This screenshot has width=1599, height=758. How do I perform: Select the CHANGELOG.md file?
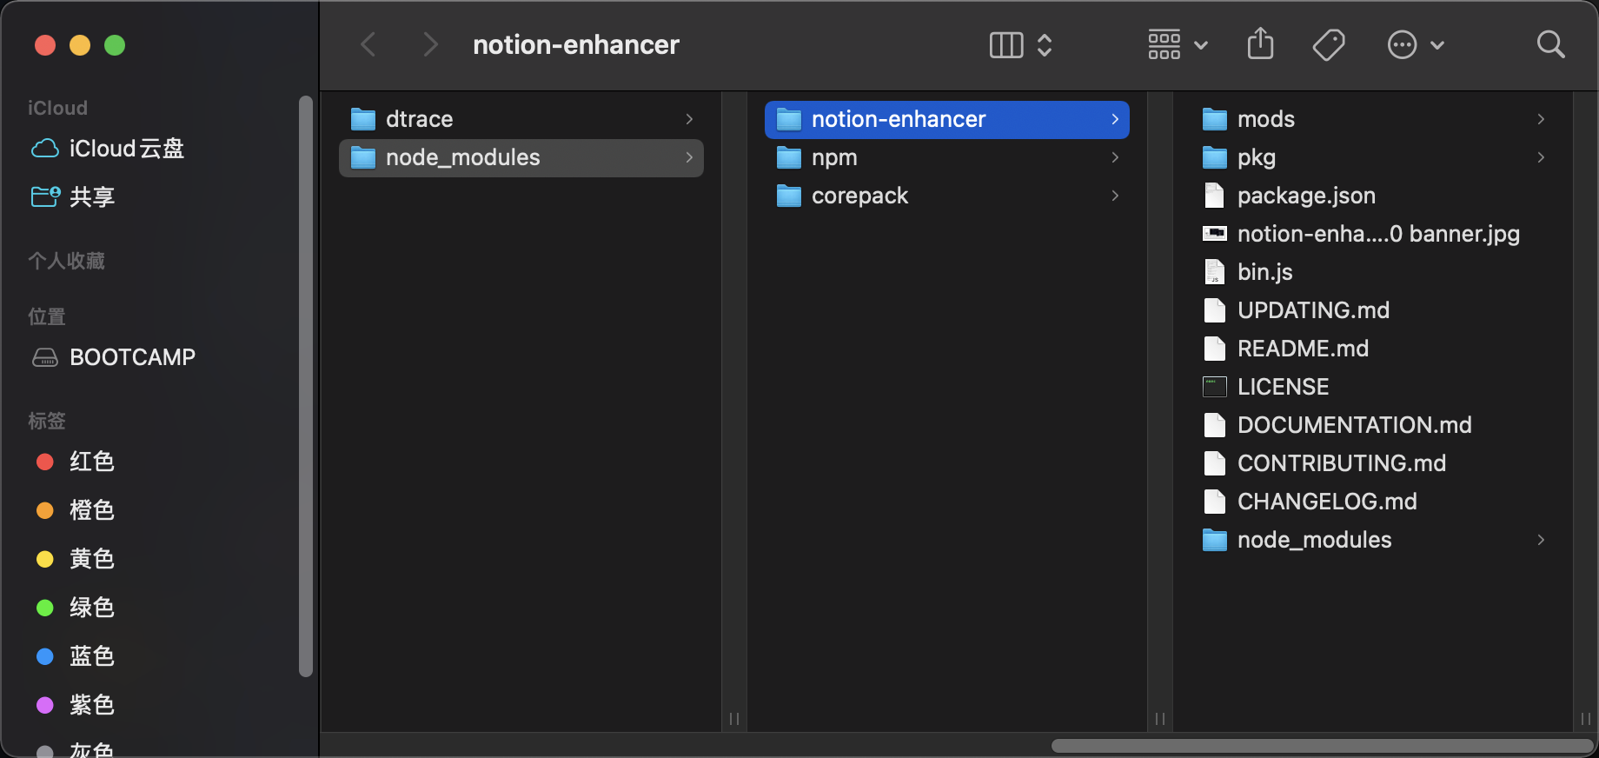coord(1373,502)
